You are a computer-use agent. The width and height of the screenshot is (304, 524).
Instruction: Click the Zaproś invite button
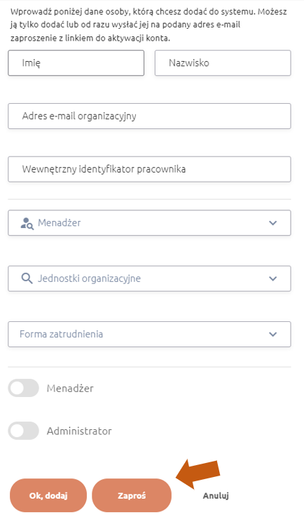tap(132, 495)
